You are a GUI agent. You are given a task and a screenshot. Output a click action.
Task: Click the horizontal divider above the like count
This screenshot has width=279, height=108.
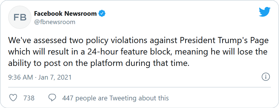[x=139, y=87]
